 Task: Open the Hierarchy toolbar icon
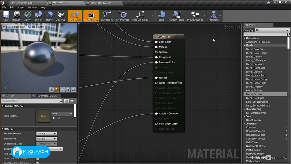click(214, 16)
